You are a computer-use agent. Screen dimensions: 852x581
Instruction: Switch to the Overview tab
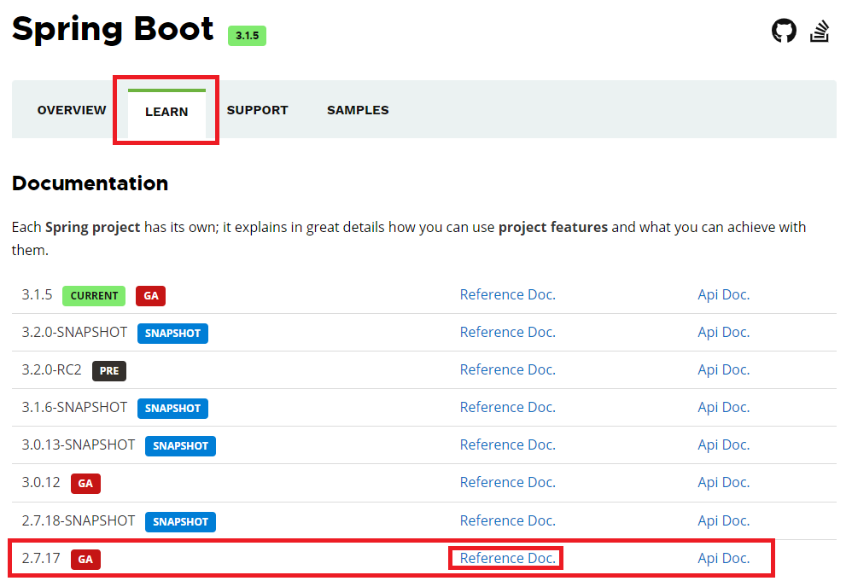click(72, 110)
